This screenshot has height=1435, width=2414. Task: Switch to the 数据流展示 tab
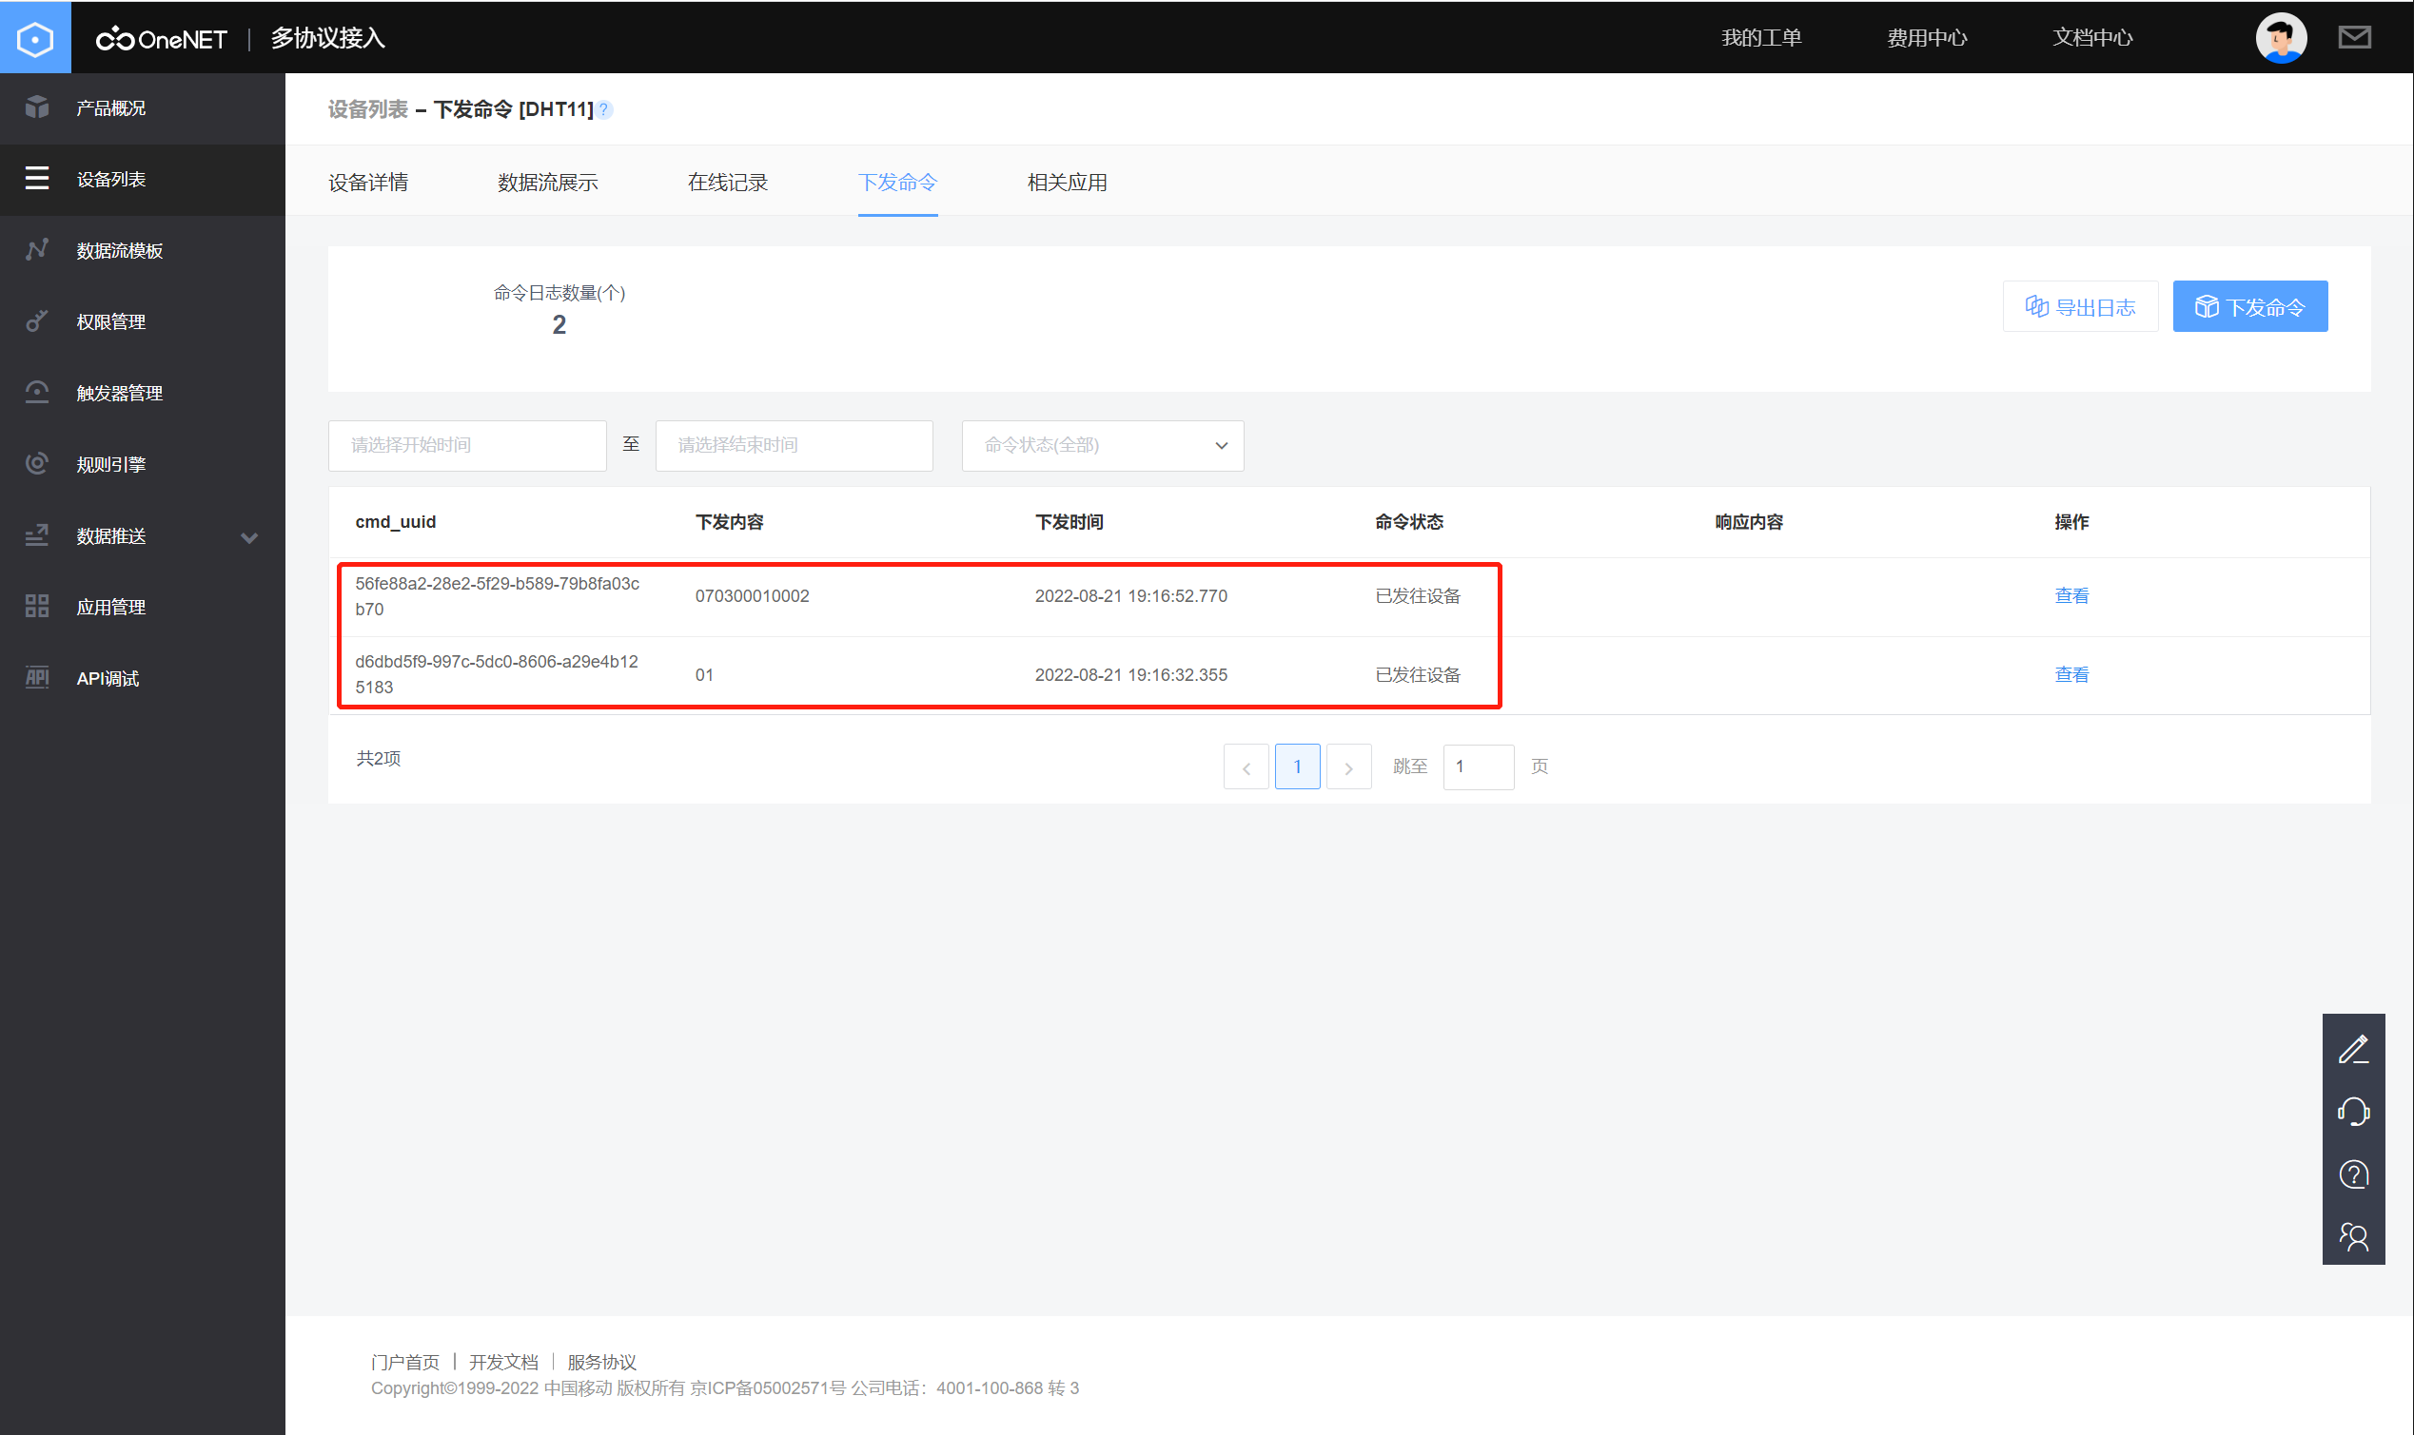(x=548, y=183)
